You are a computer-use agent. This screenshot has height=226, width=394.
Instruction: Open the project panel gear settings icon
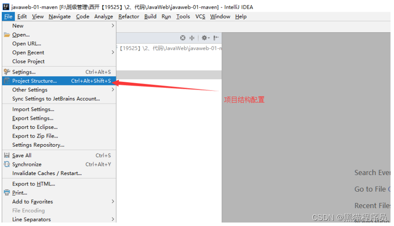pyautogui.click(x=206, y=38)
